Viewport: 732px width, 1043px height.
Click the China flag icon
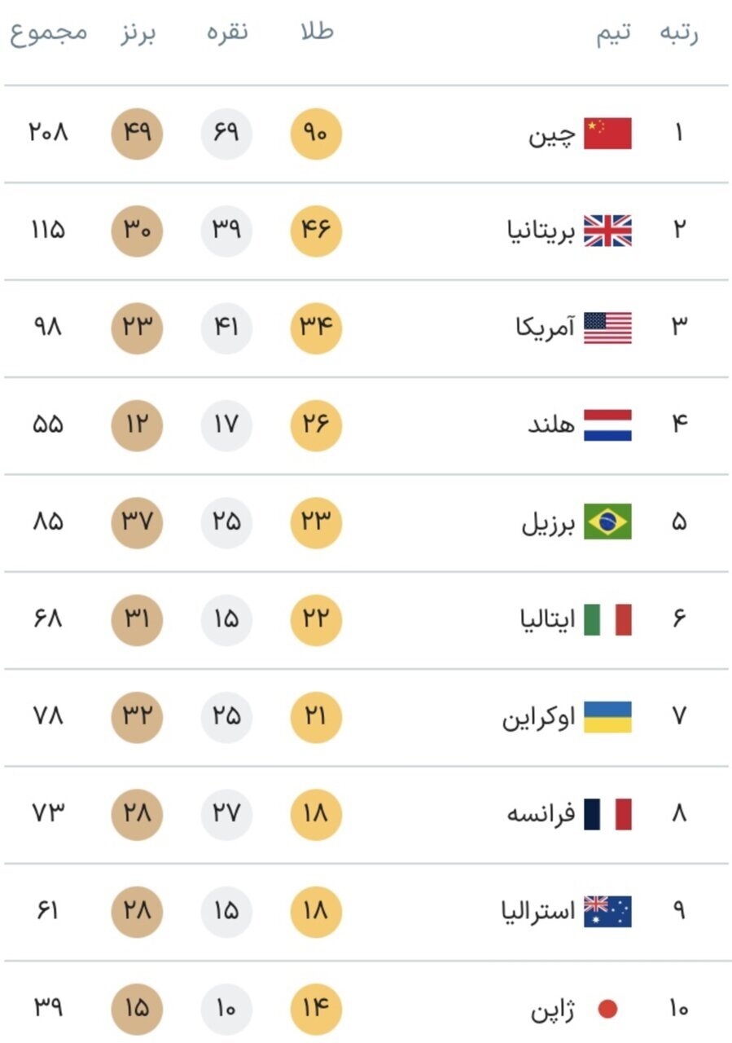point(607,134)
